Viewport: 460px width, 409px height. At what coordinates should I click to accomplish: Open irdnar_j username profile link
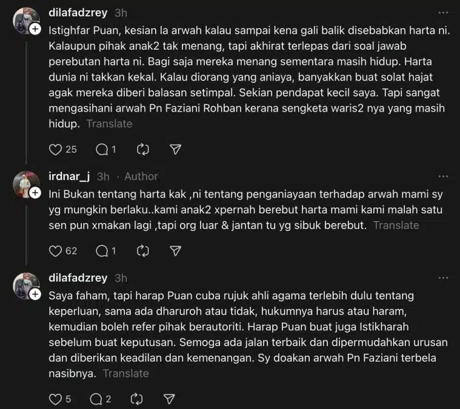[69, 176]
